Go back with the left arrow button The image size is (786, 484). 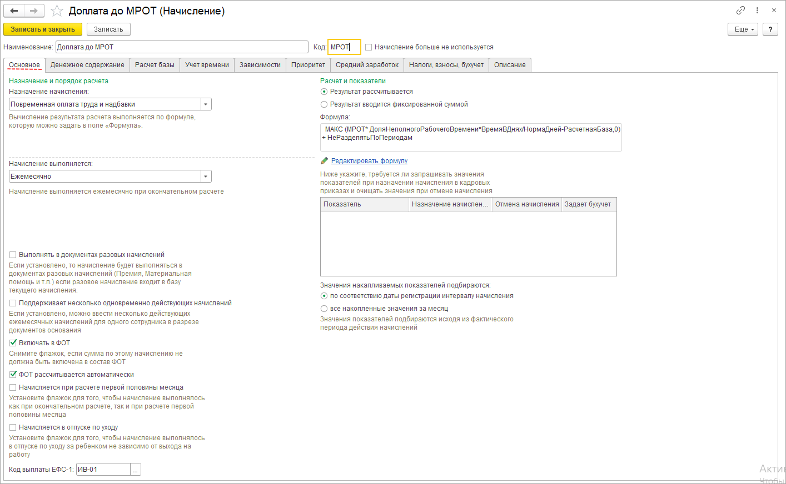14,11
